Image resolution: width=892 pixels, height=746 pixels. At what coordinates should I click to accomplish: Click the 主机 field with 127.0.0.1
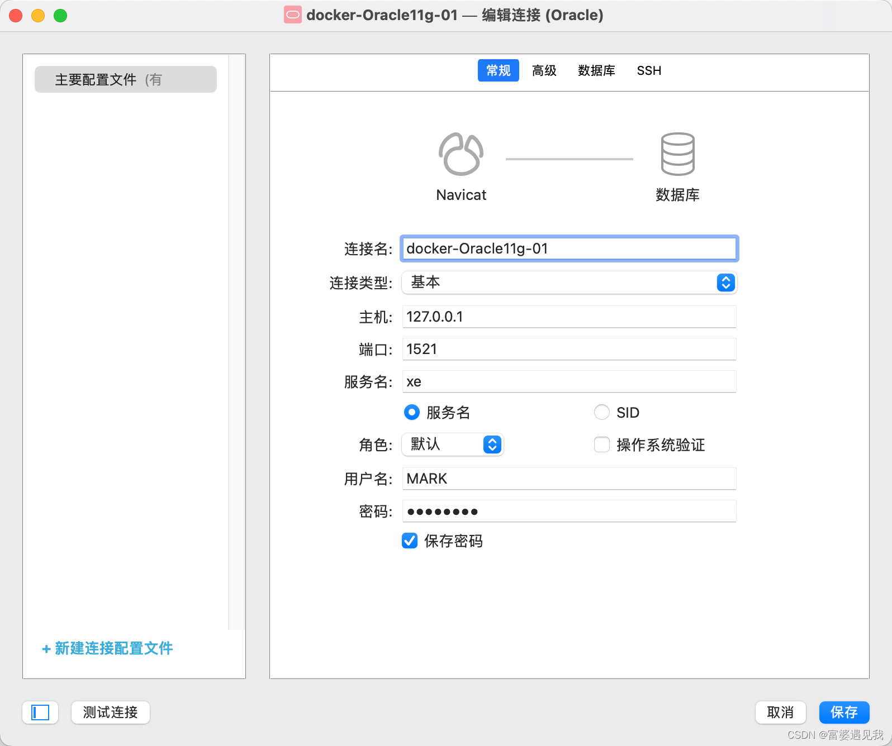569,317
